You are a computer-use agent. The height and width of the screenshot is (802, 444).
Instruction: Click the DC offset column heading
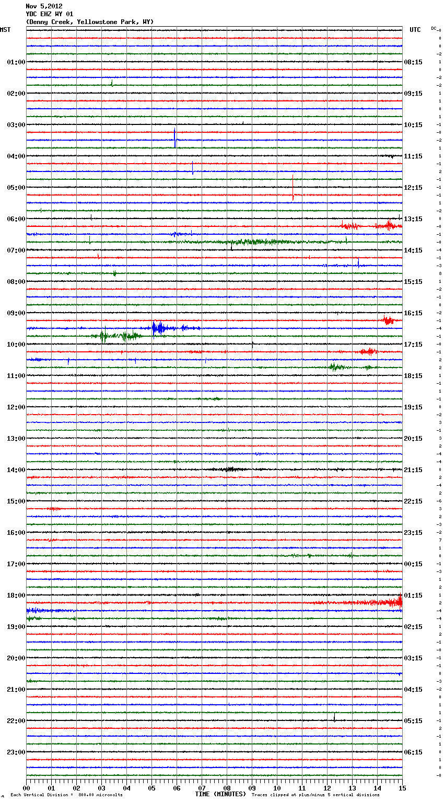[x=434, y=28]
